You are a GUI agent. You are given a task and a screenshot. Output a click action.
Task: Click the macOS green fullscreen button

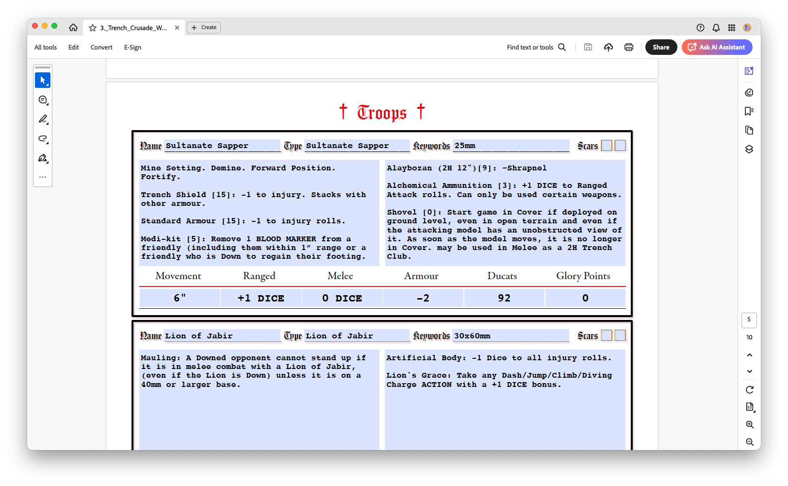tap(54, 26)
